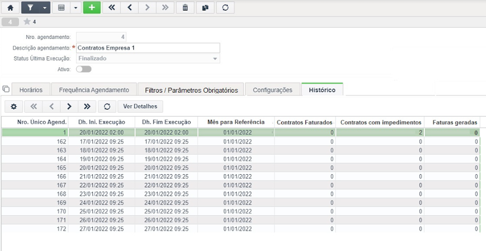Select row 165 in history grid
Image resolution: width=486 pixels, height=251 pixels.
pyautogui.click(x=241, y=168)
